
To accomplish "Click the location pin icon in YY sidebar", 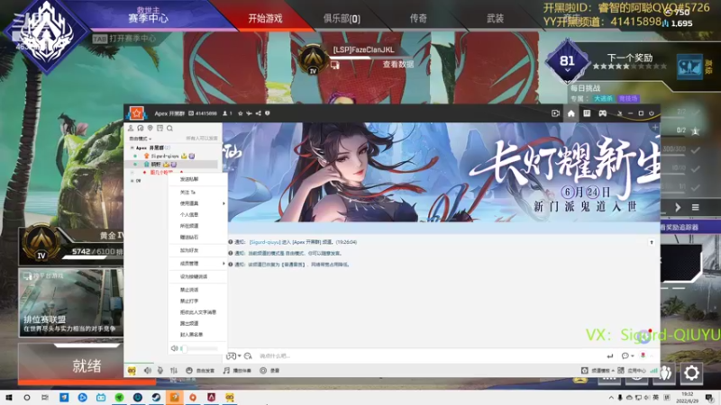I will point(150,128).
